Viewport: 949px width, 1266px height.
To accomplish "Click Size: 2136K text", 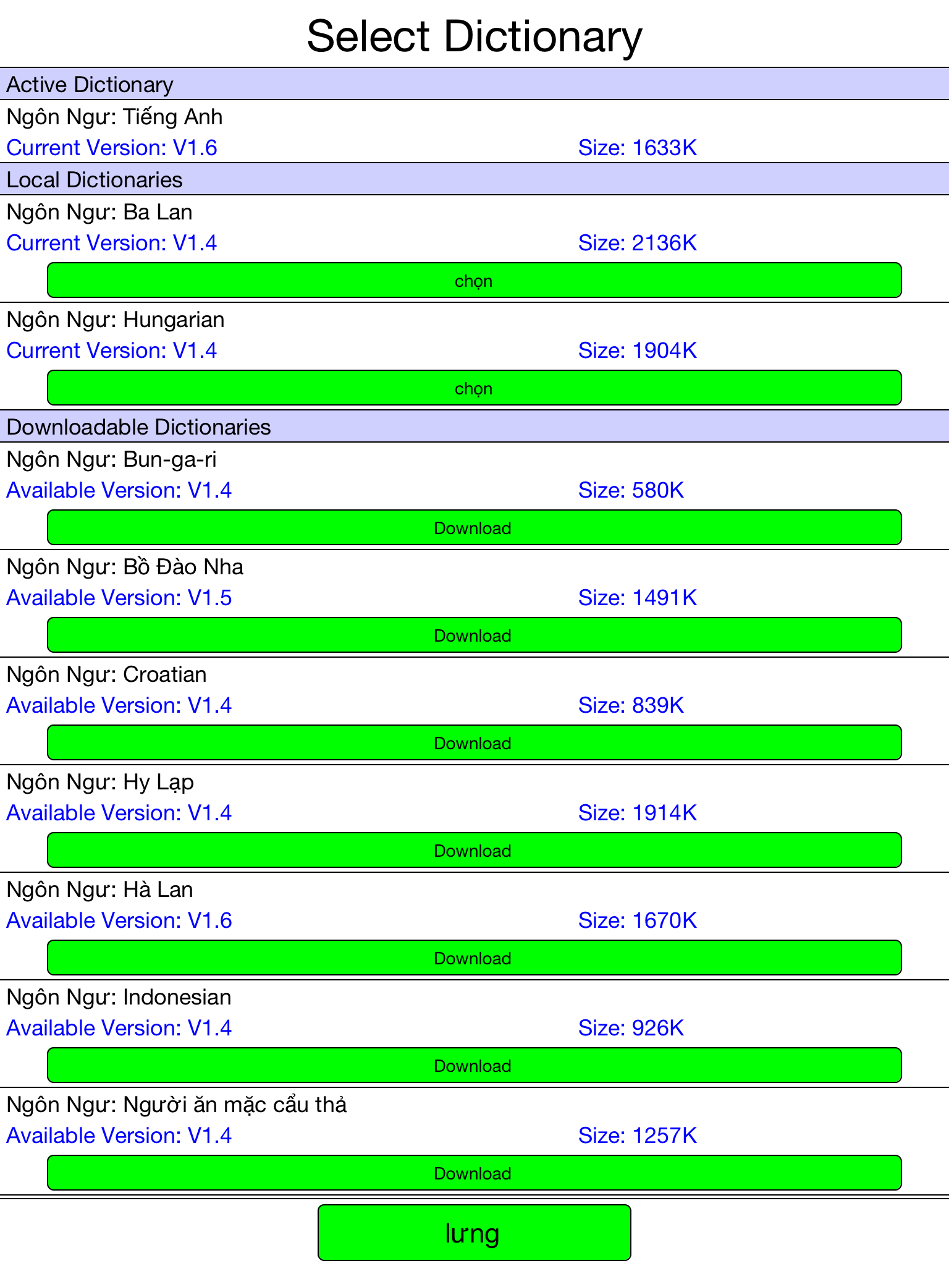I will 638,243.
